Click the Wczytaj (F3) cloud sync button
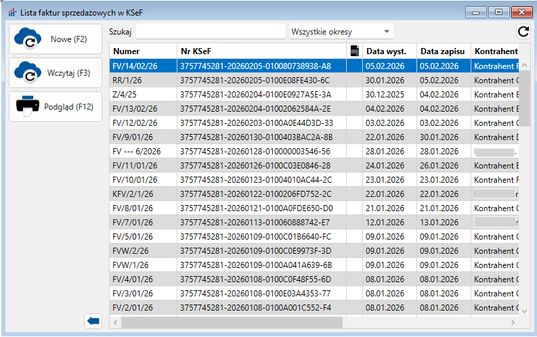The width and height of the screenshot is (537, 337). (x=55, y=73)
